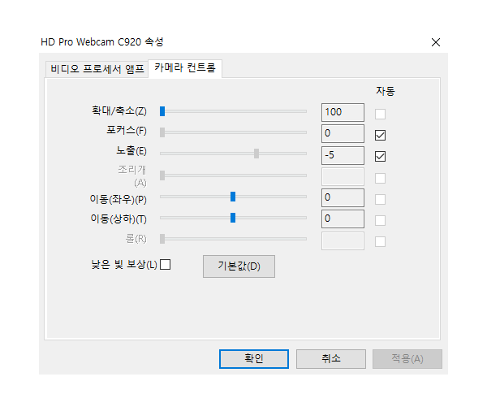Image resolution: width=487 pixels, height=407 pixels.
Task: Click the 노출 value field showing -5
Action: (343, 155)
